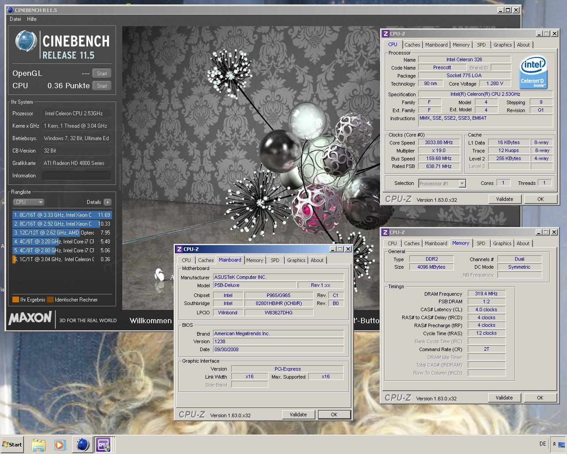Click the BIOS date 09/30/2008 field

[278, 349]
